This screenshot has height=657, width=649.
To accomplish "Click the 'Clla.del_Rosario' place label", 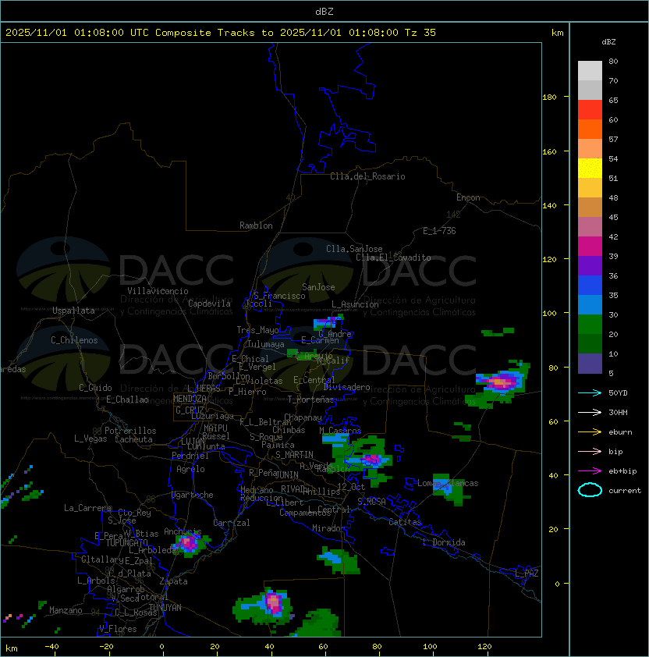I will click(367, 176).
